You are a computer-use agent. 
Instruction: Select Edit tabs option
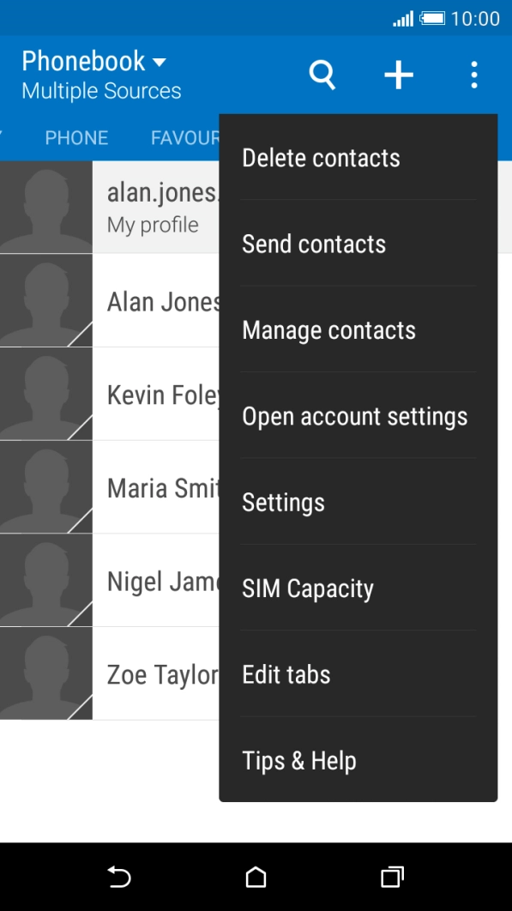(x=286, y=674)
